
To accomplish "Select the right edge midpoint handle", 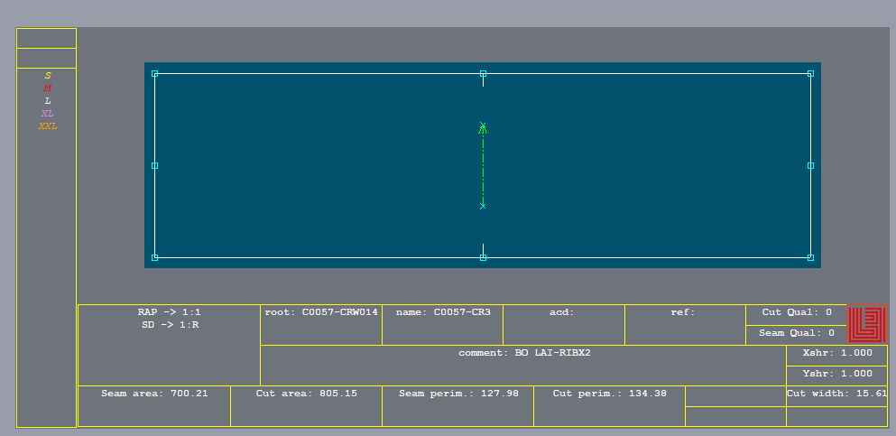I will [x=810, y=165].
